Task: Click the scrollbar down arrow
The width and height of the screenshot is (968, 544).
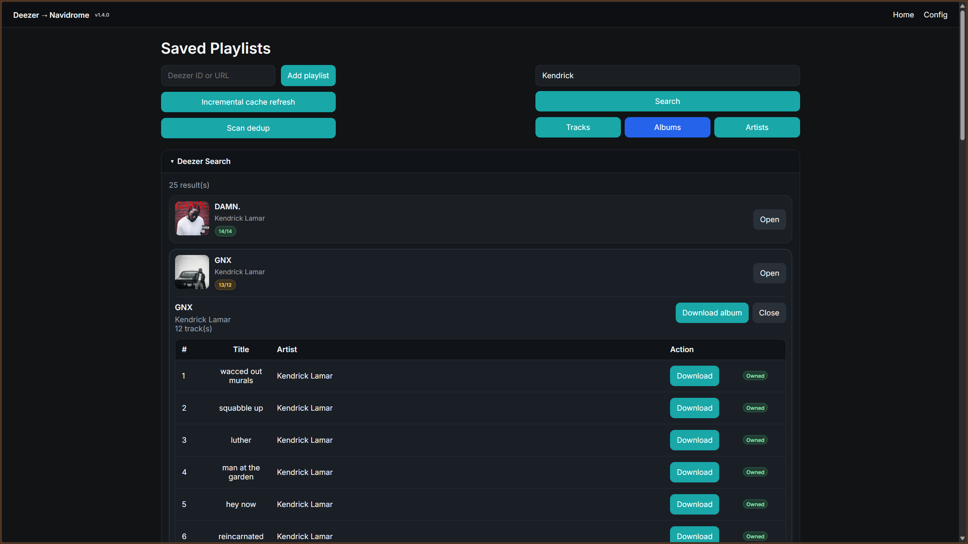Action: 962,538
